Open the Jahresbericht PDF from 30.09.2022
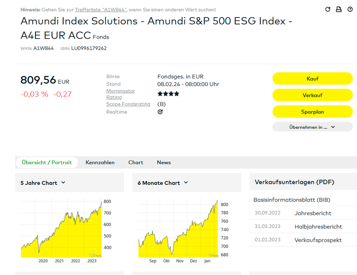The height and width of the screenshot is (275, 357). 313,213
